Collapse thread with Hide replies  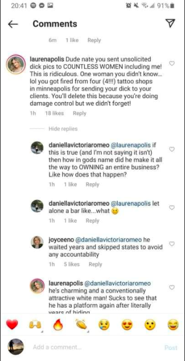click(63, 129)
